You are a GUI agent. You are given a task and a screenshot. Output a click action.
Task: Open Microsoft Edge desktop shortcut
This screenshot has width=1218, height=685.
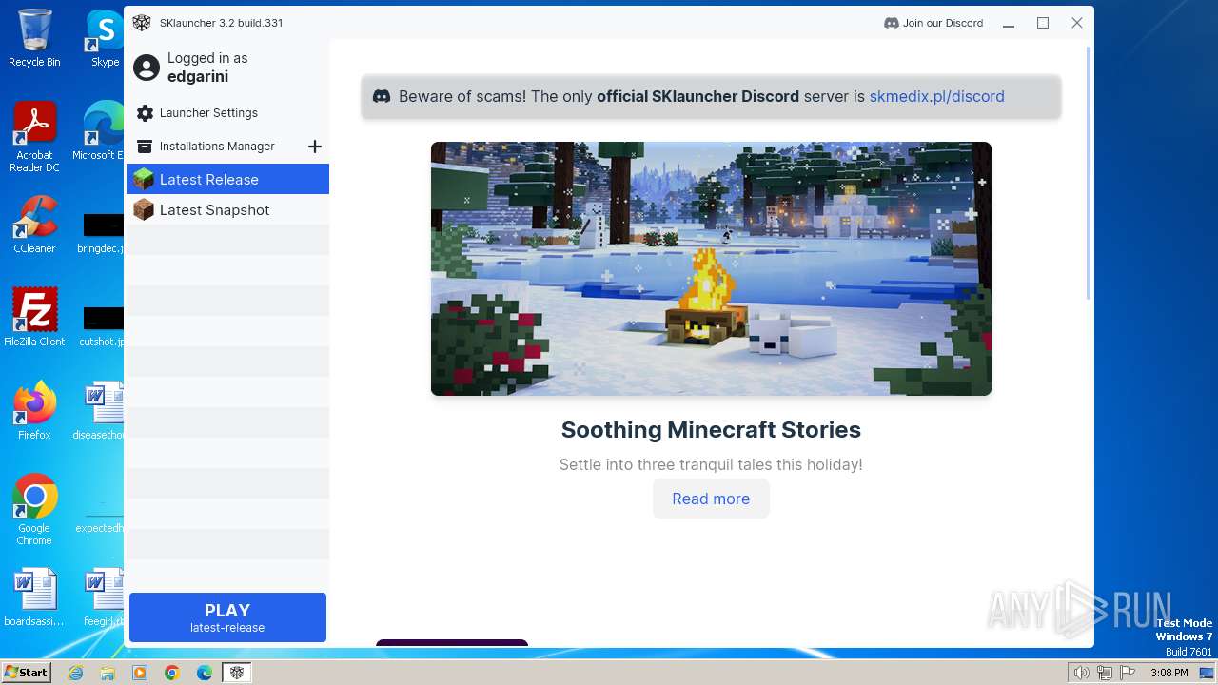(x=99, y=131)
